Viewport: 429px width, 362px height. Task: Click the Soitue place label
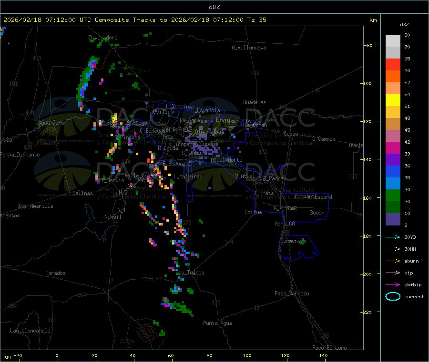253,212
